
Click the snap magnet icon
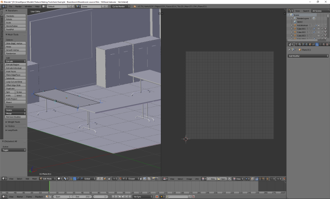tap(120, 179)
